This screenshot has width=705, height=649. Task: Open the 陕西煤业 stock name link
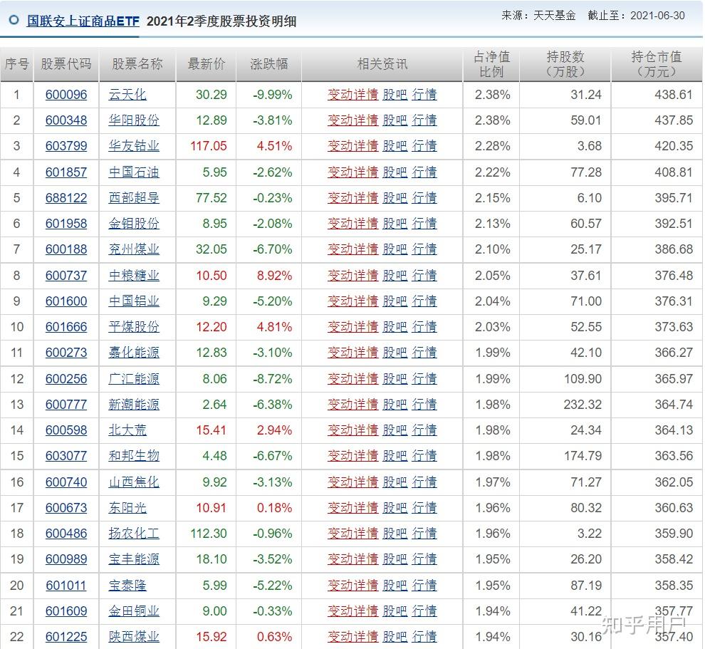pyautogui.click(x=134, y=636)
